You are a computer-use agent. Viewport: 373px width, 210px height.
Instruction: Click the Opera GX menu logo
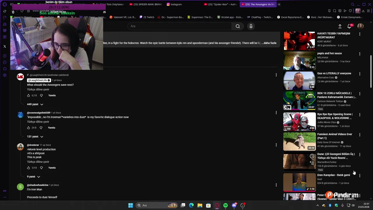[5, 4]
